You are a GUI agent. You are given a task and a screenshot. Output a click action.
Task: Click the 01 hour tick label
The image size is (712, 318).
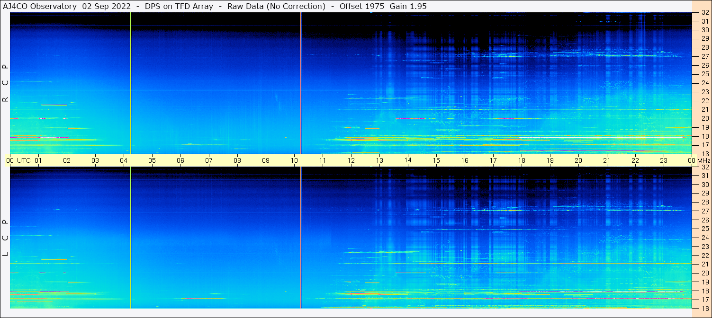[x=38, y=160]
